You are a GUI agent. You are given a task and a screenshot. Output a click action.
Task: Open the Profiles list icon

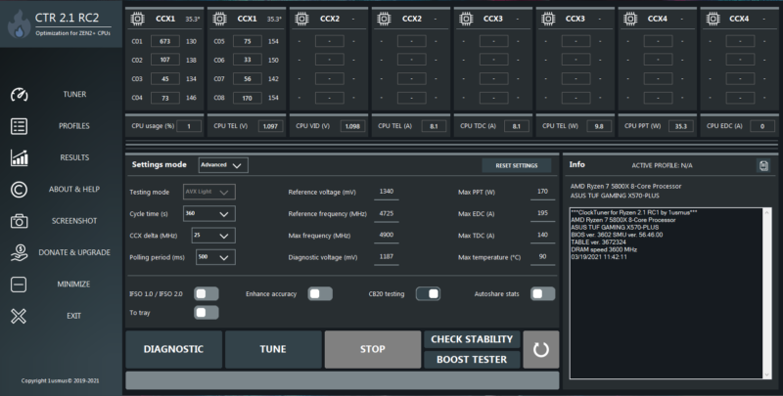point(19,126)
